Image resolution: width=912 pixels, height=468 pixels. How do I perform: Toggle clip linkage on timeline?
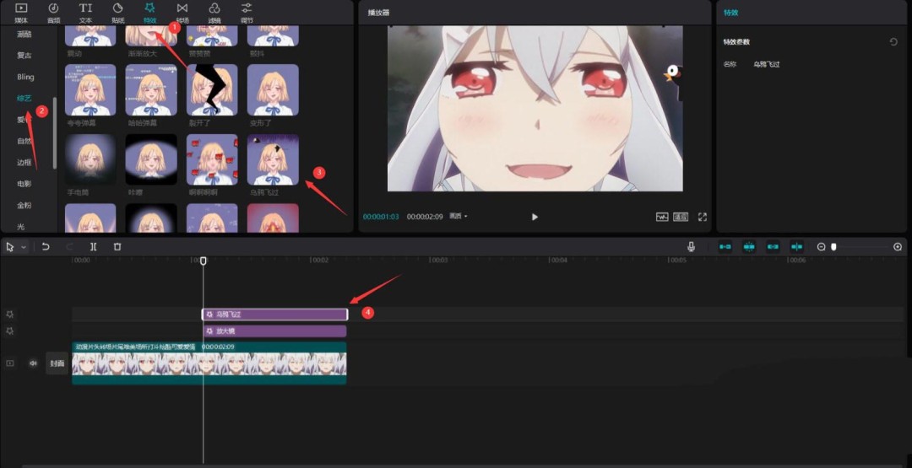click(x=773, y=247)
